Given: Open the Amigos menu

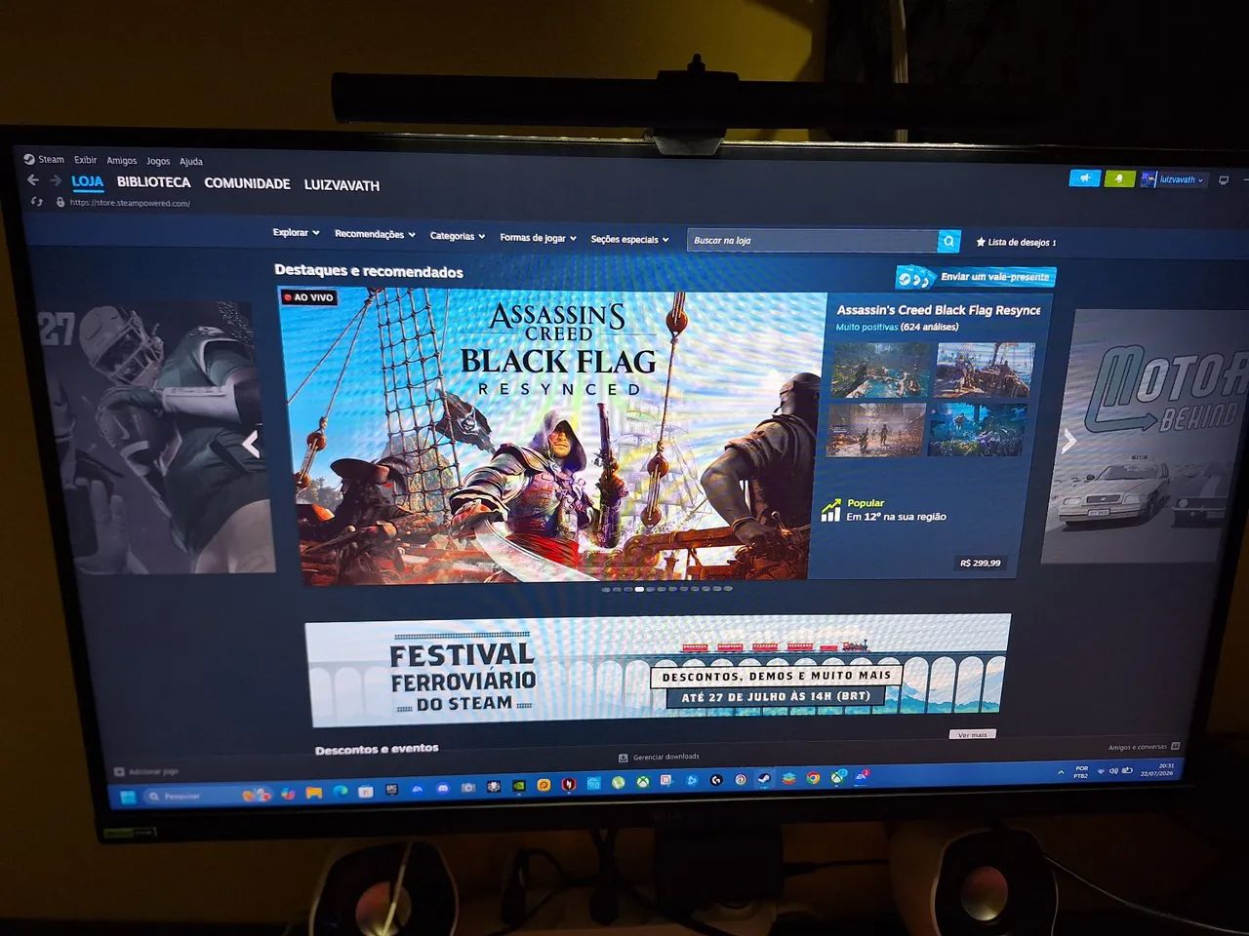Looking at the screenshot, I should [x=121, y=161].
